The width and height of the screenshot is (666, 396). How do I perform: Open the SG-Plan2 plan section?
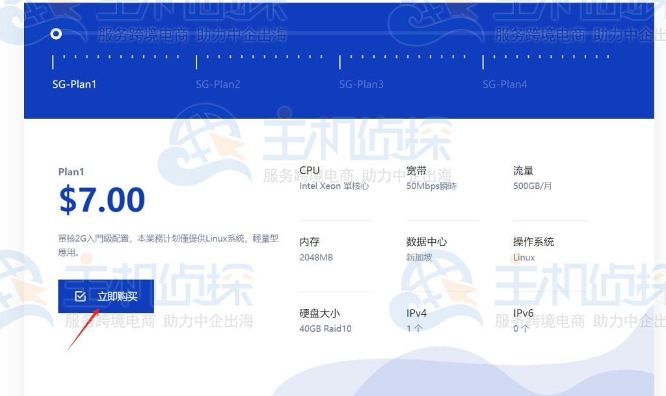218,84
